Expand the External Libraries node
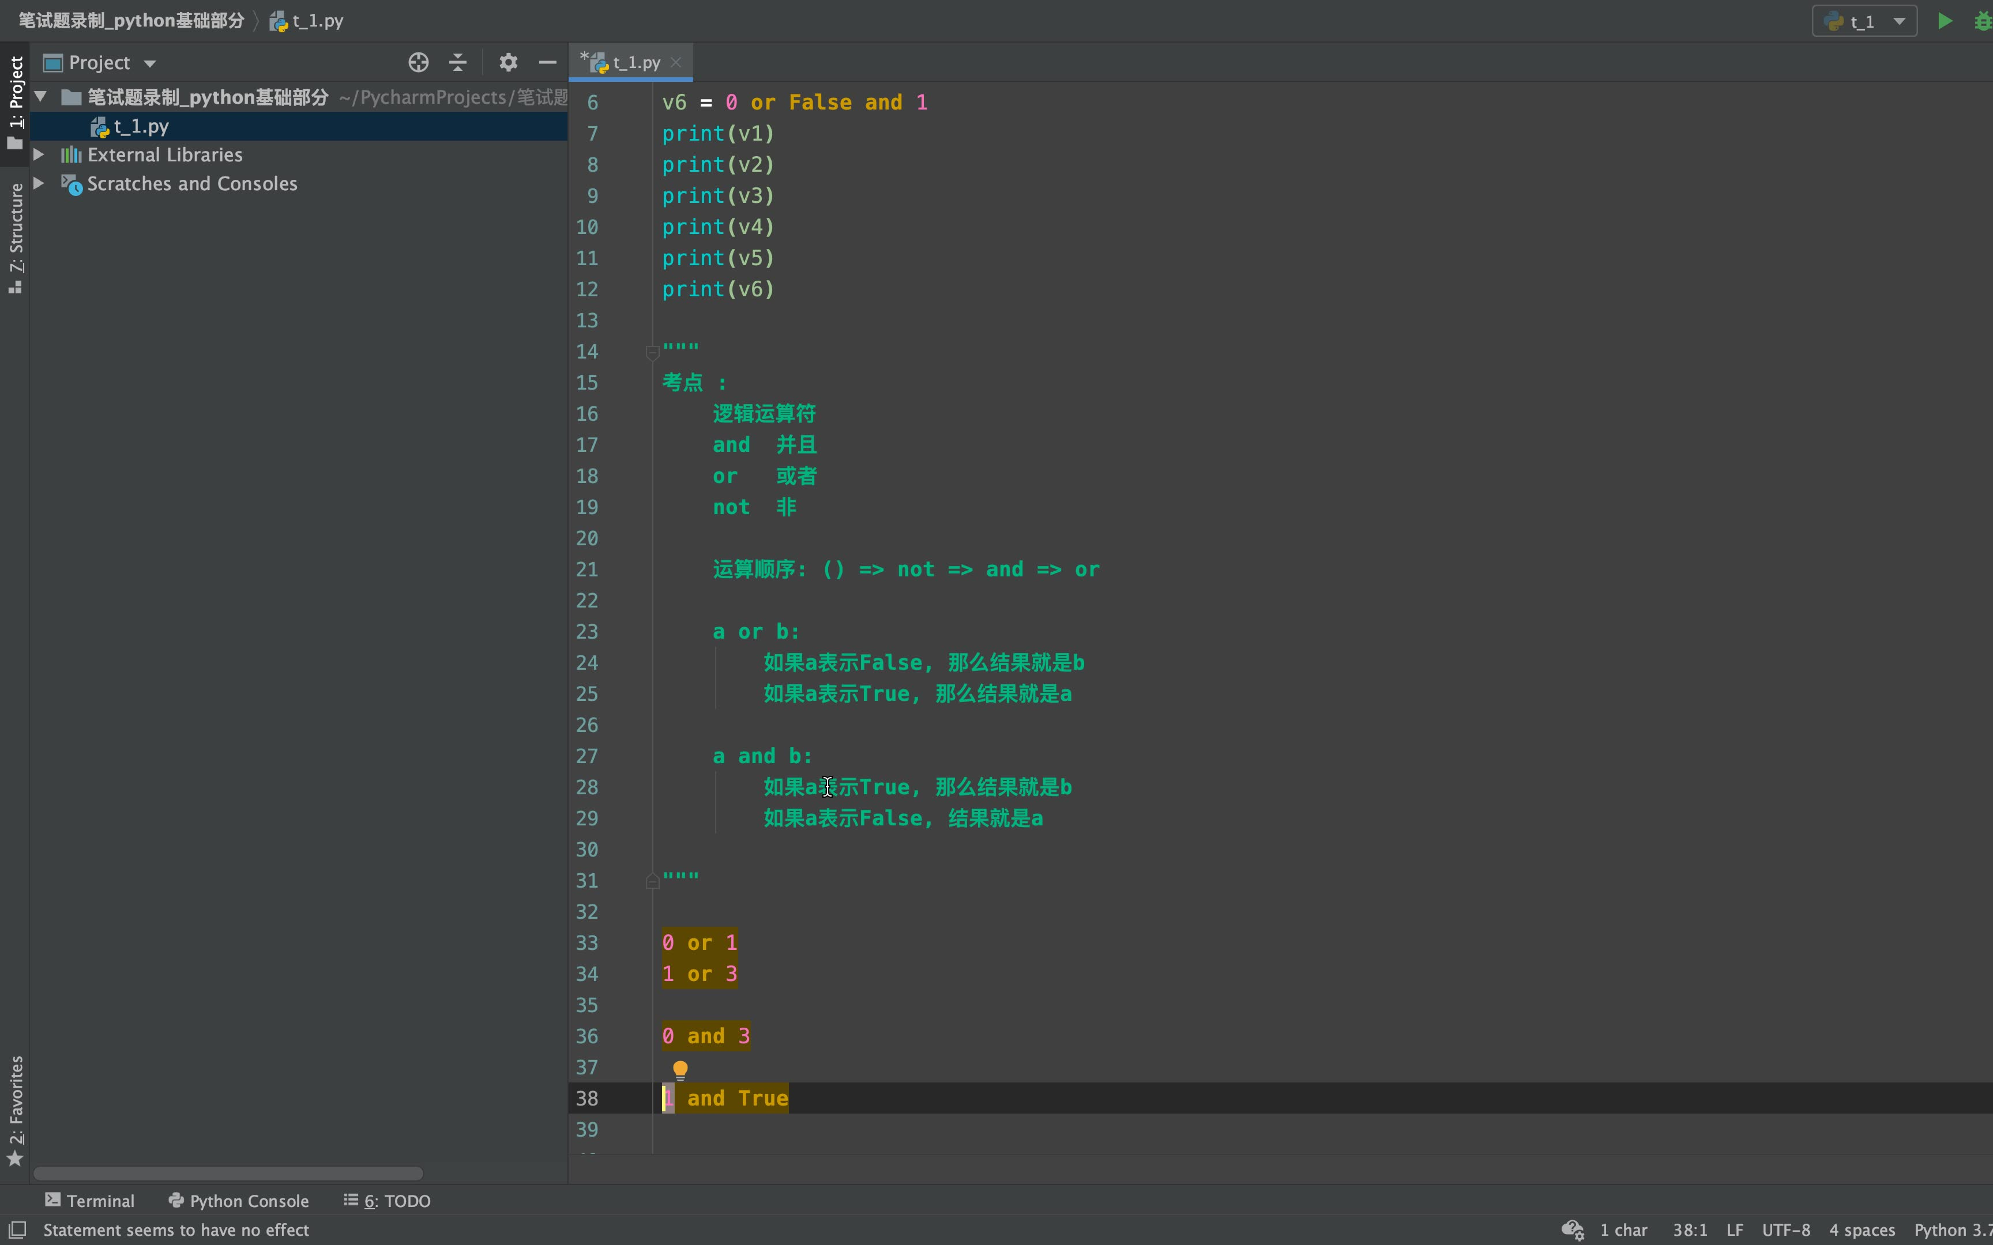This screenshot has width=1993, height=1245. [39, 154]
